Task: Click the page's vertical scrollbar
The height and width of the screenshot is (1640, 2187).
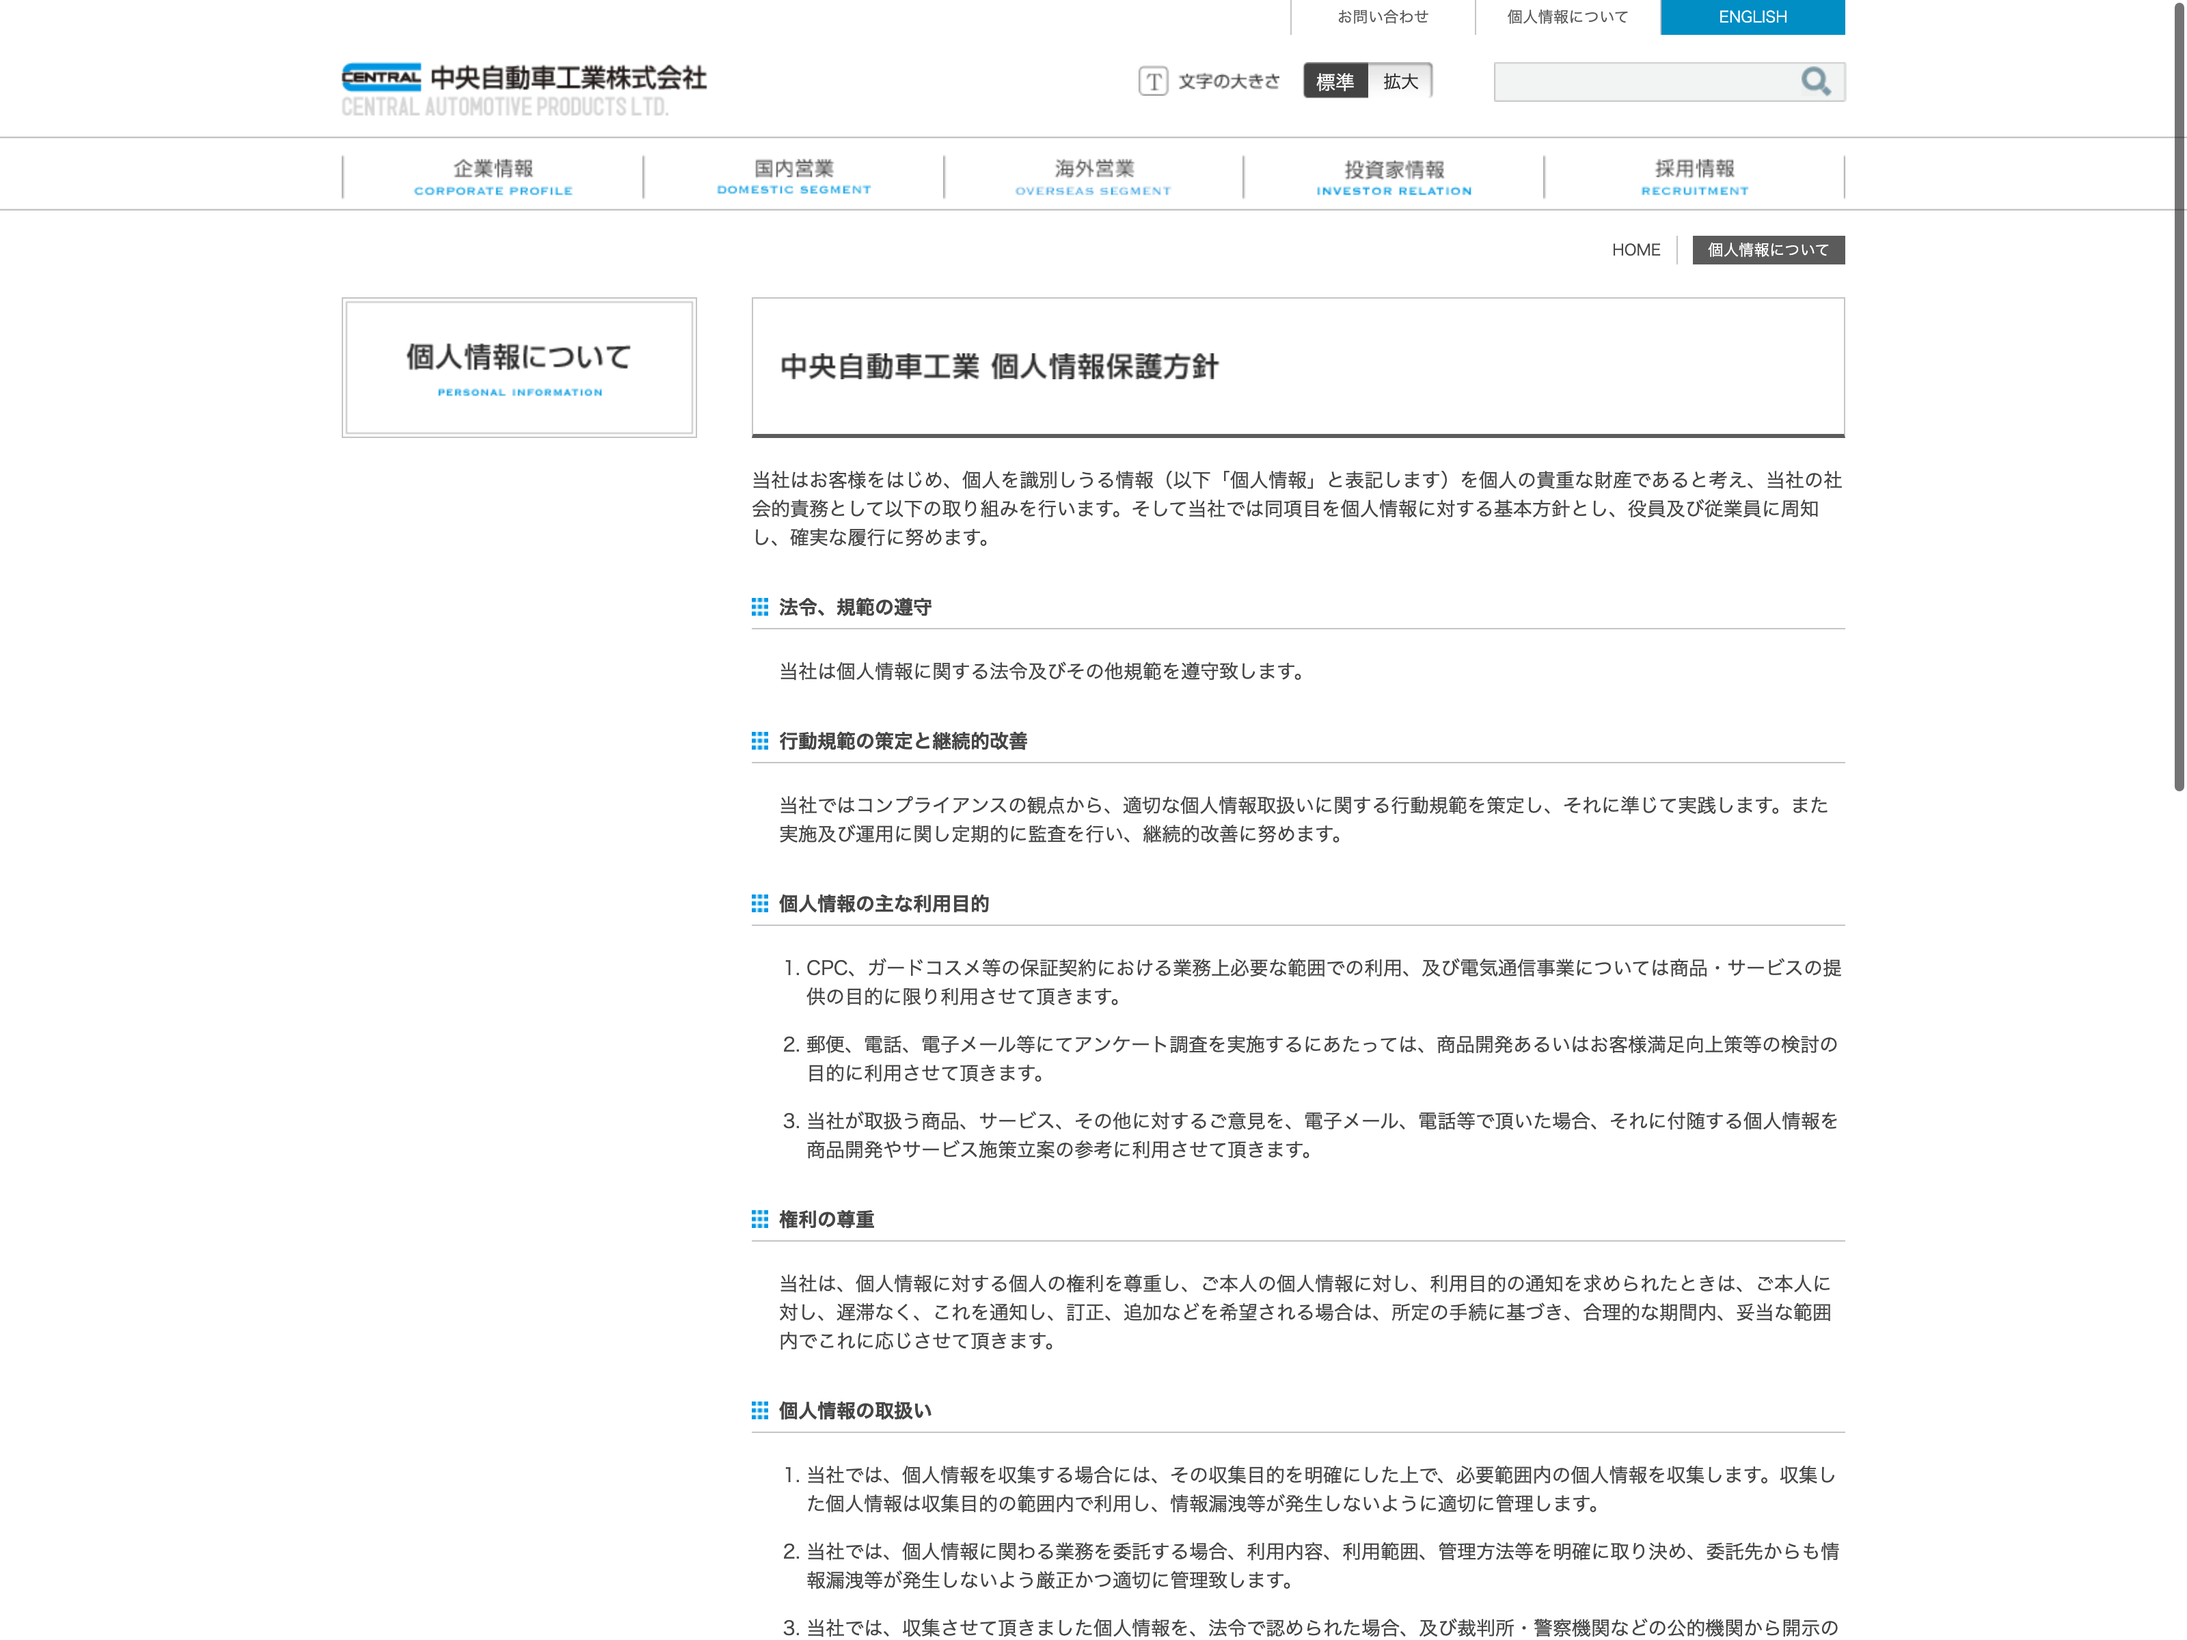Action: (x=2178, y=396)
